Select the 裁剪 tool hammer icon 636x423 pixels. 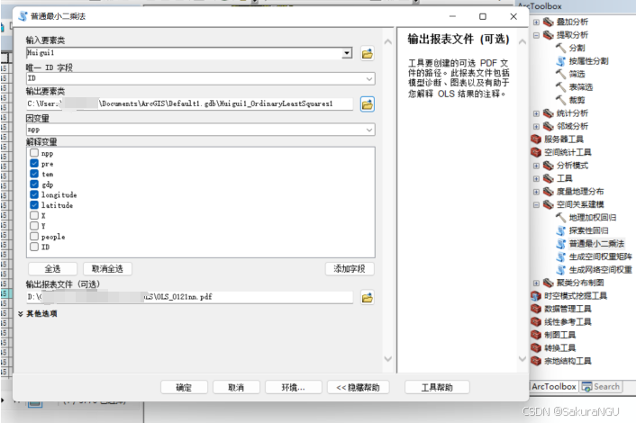point(560,100)
